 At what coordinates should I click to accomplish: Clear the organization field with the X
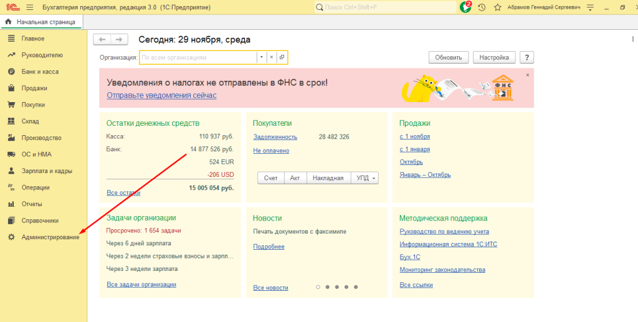pos(272,57)
